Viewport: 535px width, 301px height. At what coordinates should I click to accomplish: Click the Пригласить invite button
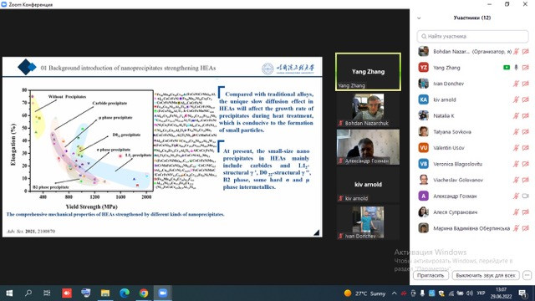[431, 275]
